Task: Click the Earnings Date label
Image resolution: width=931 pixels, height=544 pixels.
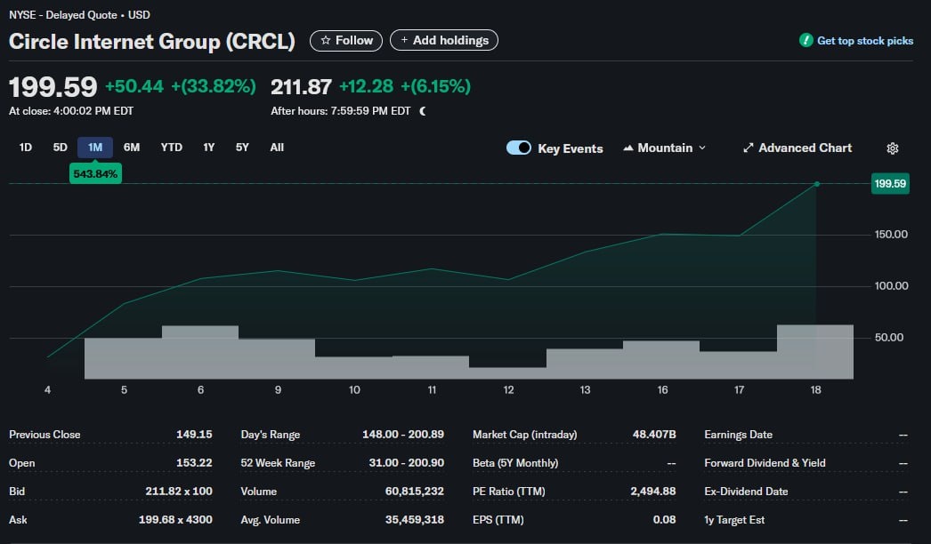Action: tap(738, 435)
